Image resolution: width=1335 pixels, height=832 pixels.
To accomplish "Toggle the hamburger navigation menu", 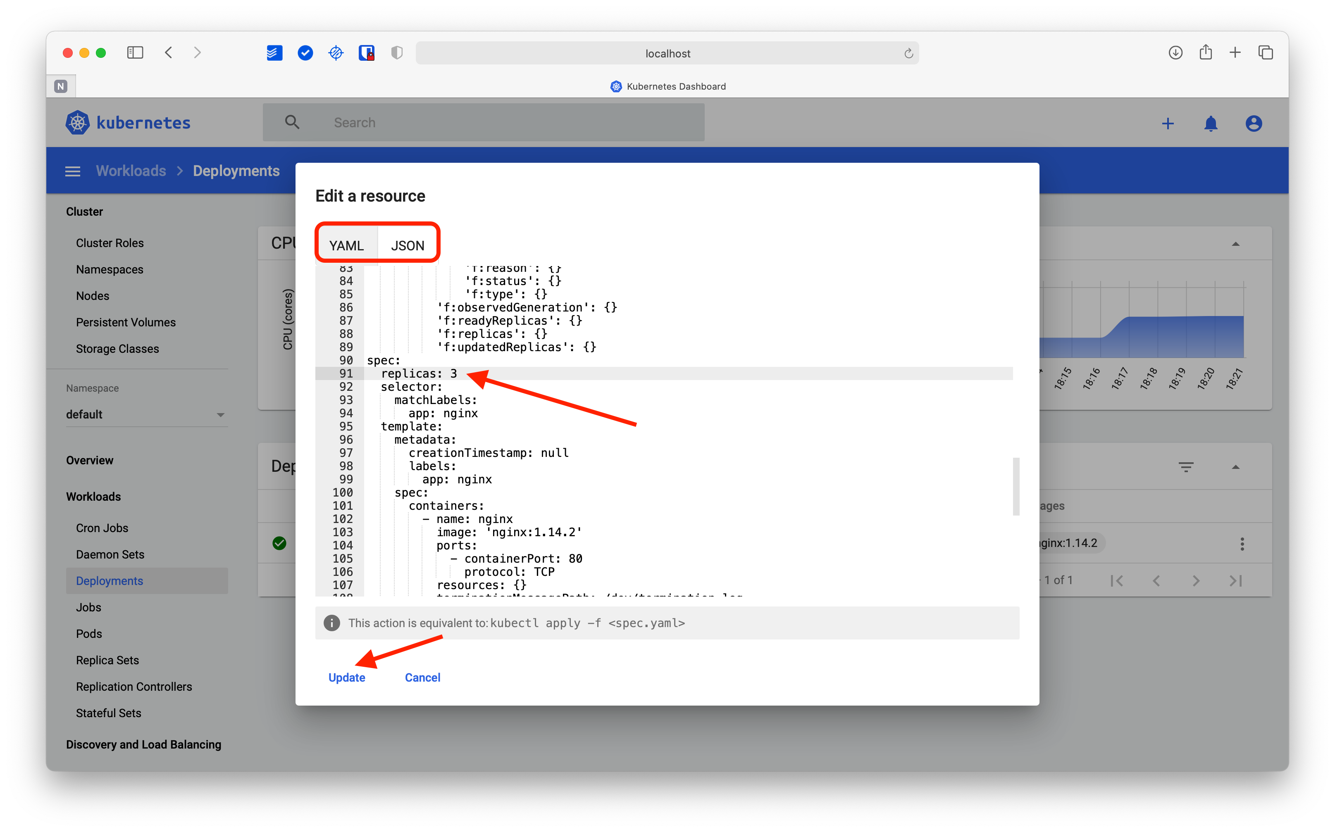I will (73, 171).
